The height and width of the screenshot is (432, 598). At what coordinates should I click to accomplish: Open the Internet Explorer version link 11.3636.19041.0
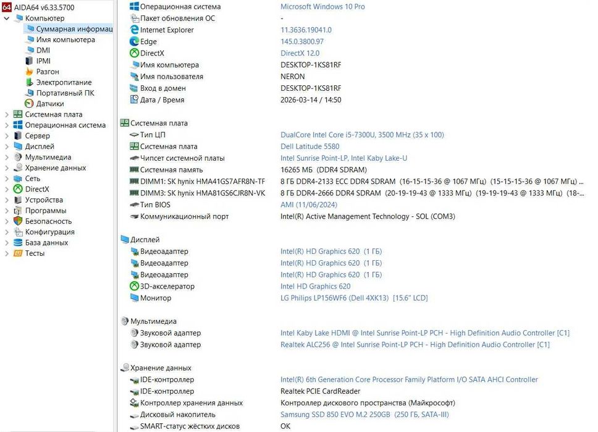tap(306, 30)
